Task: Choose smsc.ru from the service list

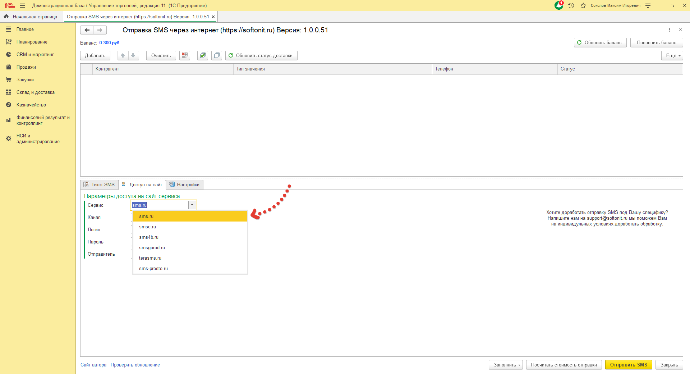Action: click(148, 227)
